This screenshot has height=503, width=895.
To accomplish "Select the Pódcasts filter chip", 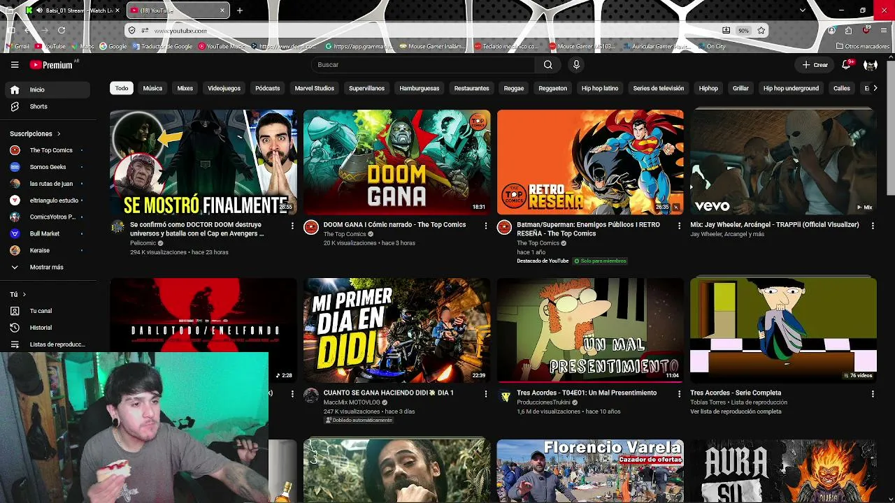I will tap(267, 89).
